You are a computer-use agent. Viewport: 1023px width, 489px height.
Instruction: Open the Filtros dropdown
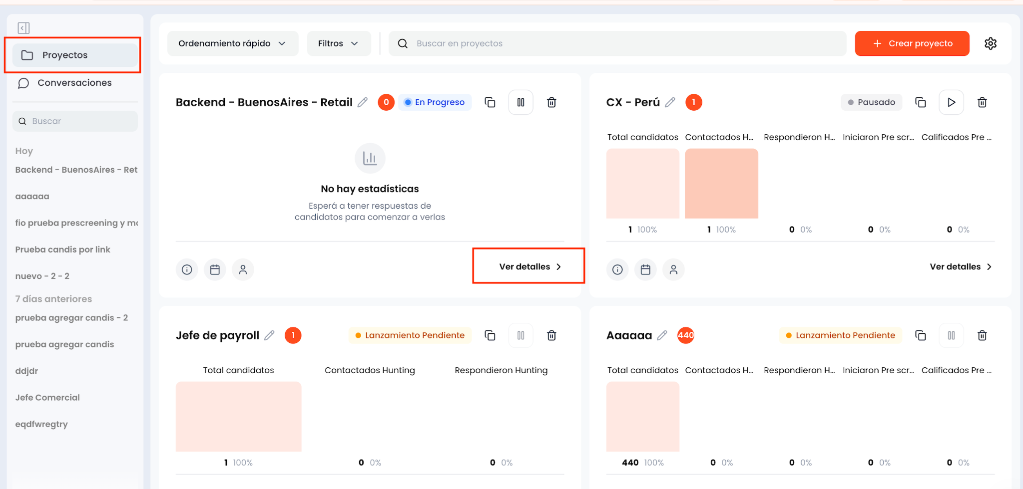[x=339, y=43]
